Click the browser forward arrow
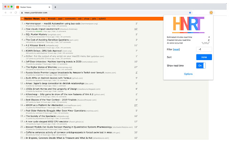This screenshot has width=229, height=143. click(x=11, y=13)
